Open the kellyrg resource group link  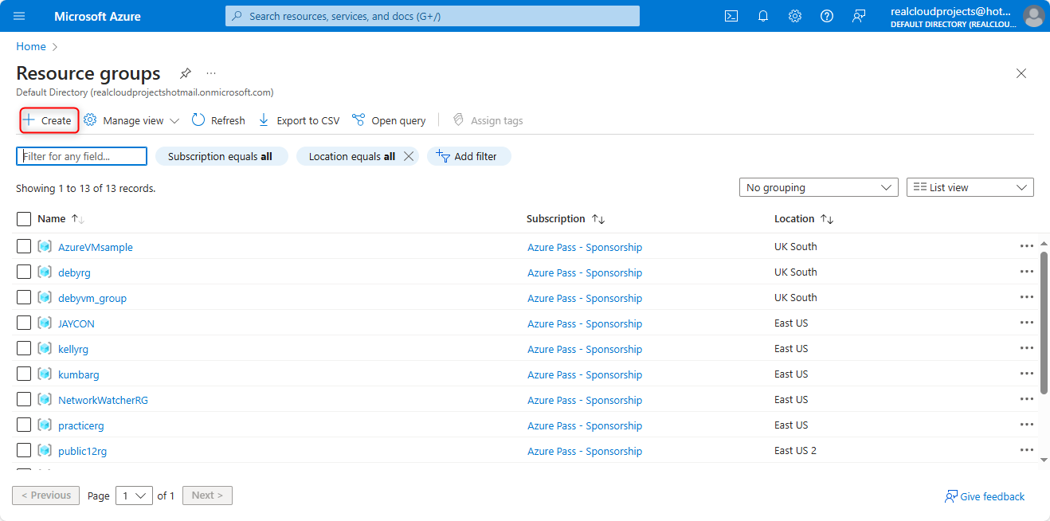click(73, 349)
